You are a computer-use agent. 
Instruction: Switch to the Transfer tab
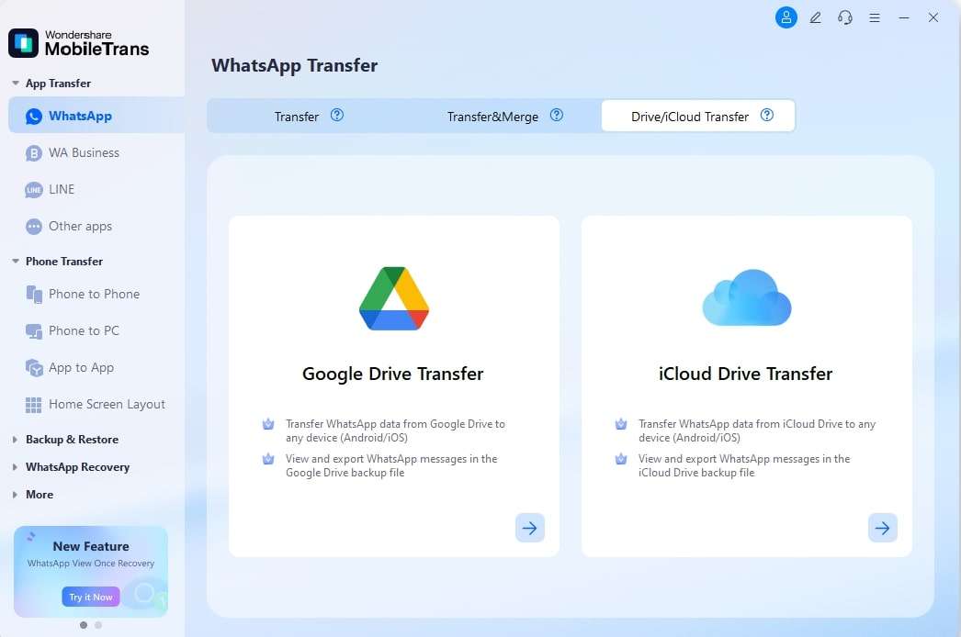click(x=296, y=117)
